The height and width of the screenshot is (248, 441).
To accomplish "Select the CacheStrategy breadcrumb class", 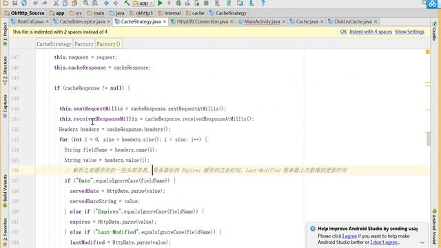I will pos(228,13).
